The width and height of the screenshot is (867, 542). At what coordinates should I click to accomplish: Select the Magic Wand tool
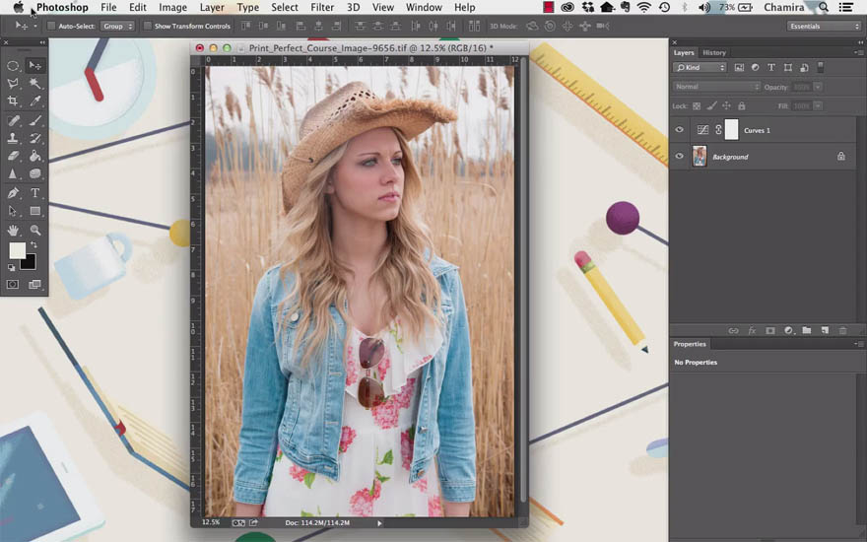(34, 84)
